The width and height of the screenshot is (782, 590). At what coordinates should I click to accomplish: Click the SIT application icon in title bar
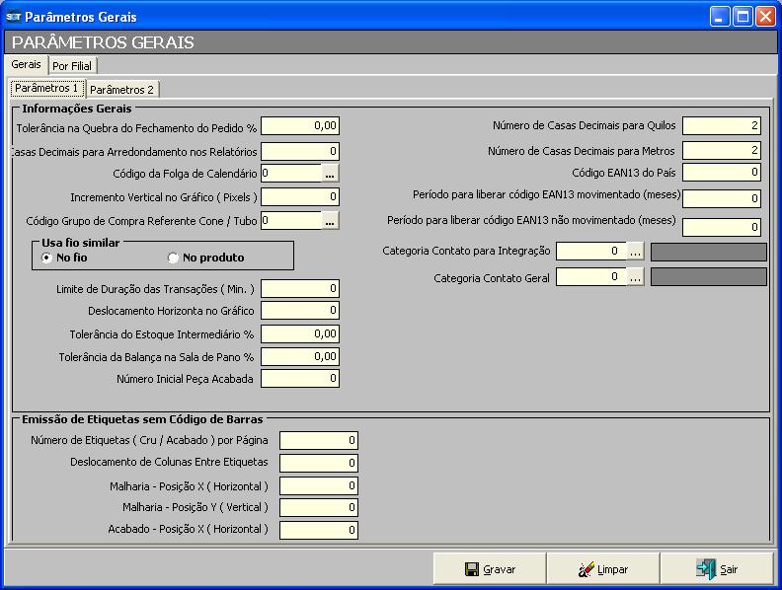(13, 17)
